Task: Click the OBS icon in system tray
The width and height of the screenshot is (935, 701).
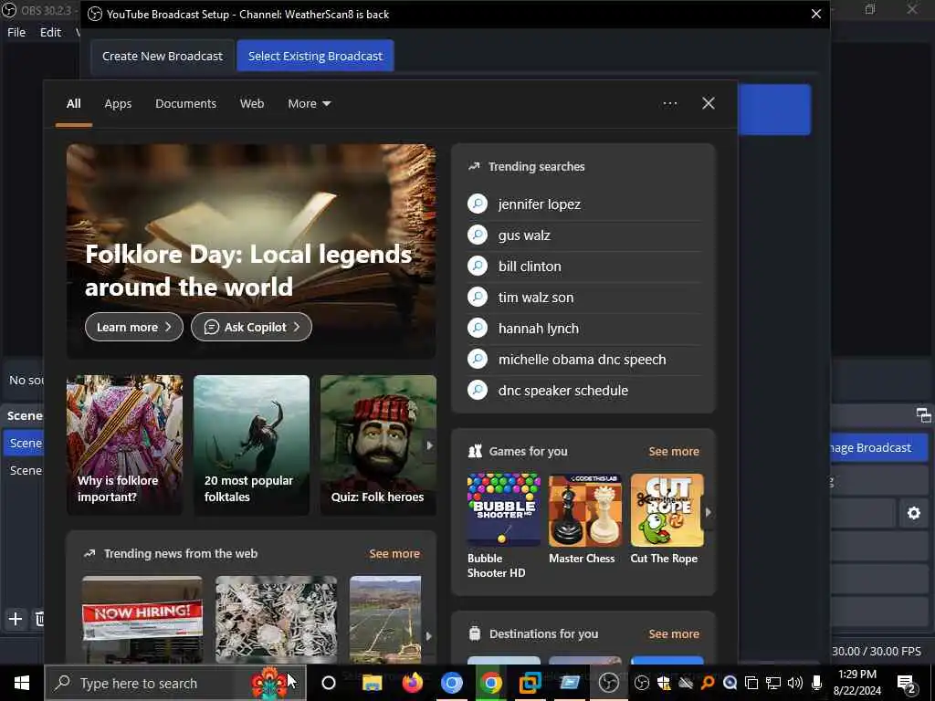Action: click(x=642, y=683)
